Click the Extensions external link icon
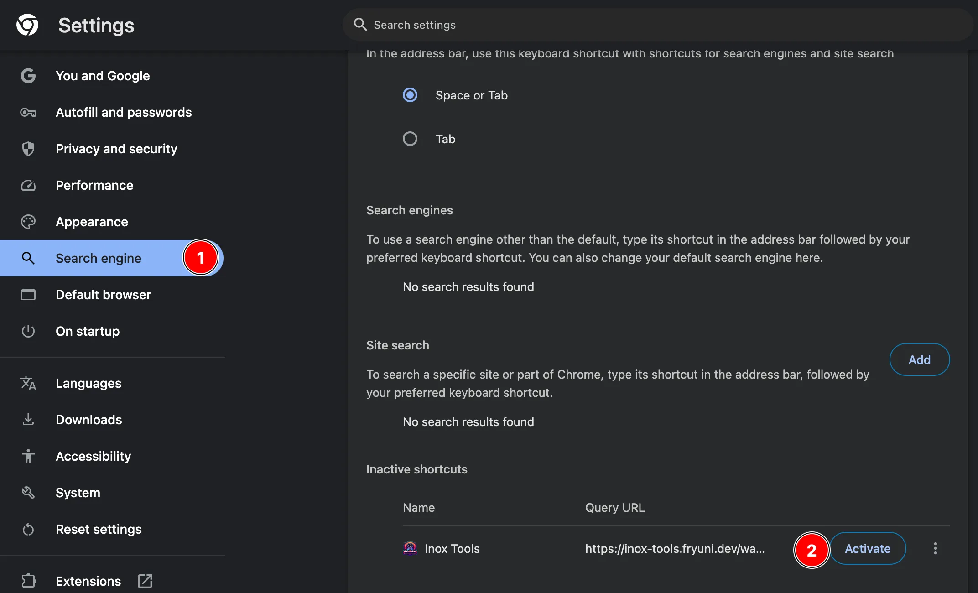 pos(145,581)
